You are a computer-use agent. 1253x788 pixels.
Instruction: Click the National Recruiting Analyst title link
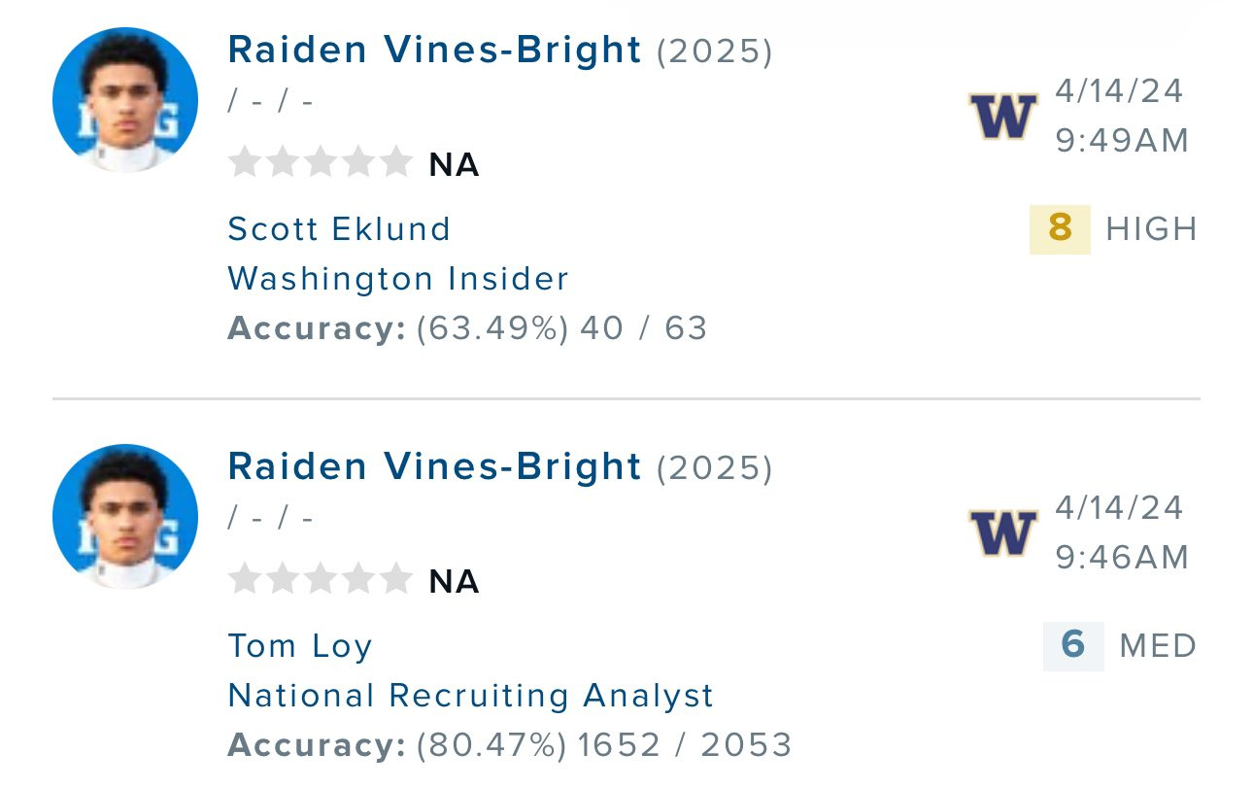pyautogui.click(x=471, y=696)
